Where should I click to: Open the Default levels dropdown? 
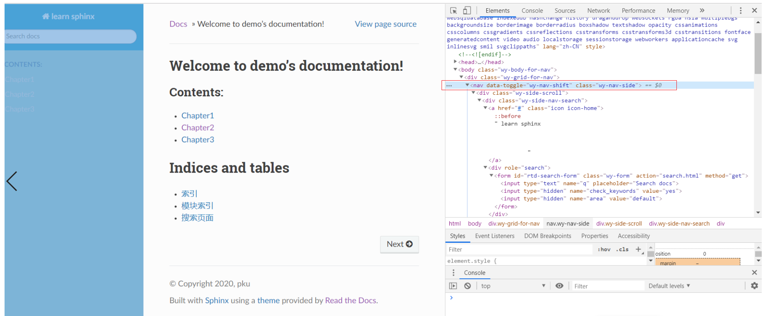click(x=669, y=286)
